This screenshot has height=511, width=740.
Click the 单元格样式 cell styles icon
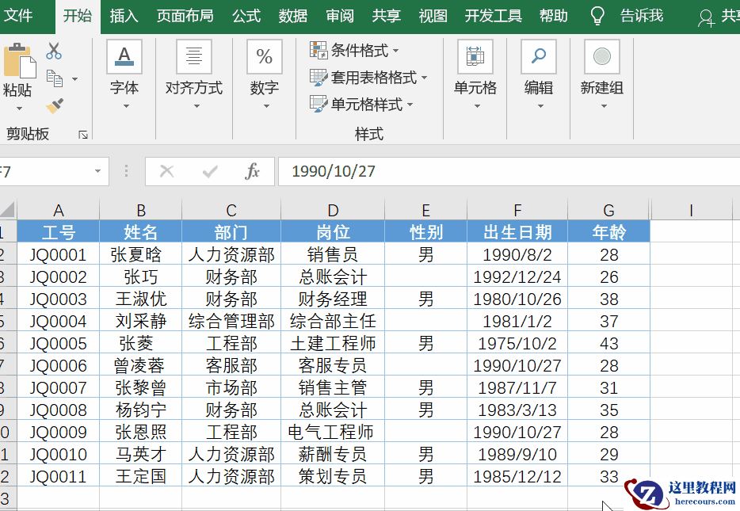319,104
